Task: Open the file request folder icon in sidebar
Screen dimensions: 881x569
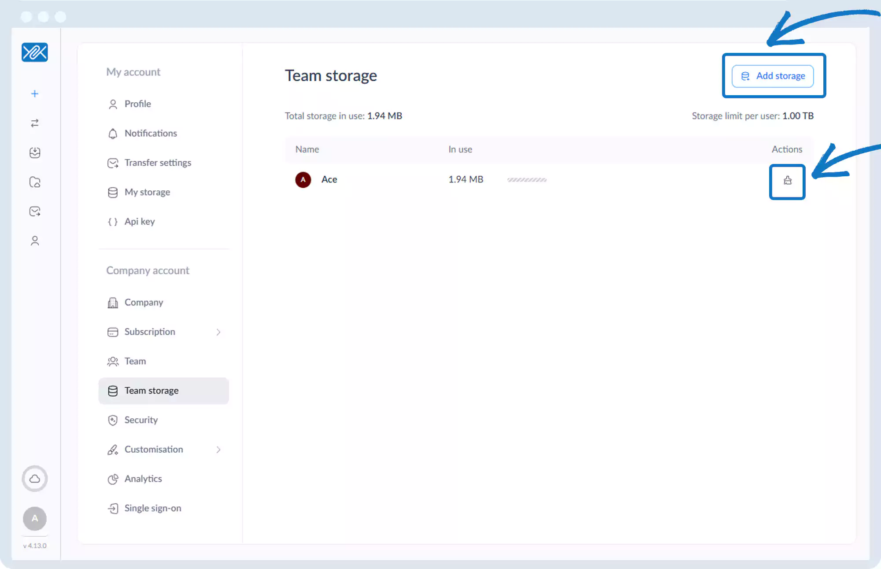Action: pyautogui.click(x=35, y=182)
